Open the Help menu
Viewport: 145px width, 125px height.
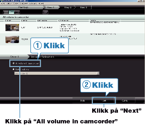click(x=41, y=4)
